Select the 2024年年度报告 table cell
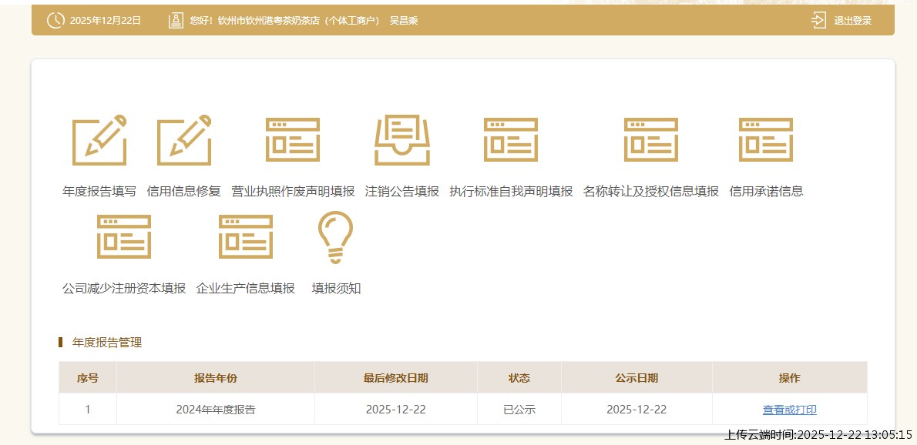917x445 pixels. click(x=216, y=410)
